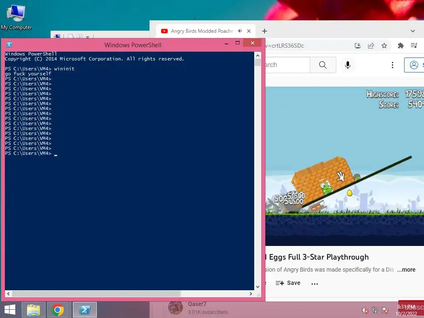Screen dimensions: 424x318
Task: Close the Windows PowerShell window
Action: [252, 43]
